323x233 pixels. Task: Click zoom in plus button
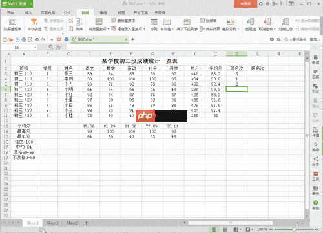click(x=317, y=229)
